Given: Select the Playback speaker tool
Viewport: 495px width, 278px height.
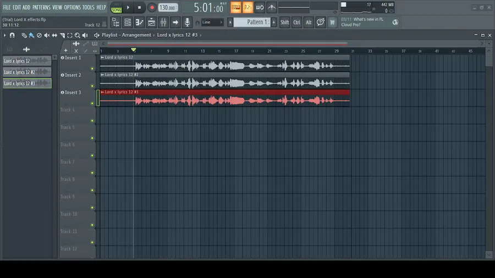Looking at the screenshot, I should coord(85,35).
